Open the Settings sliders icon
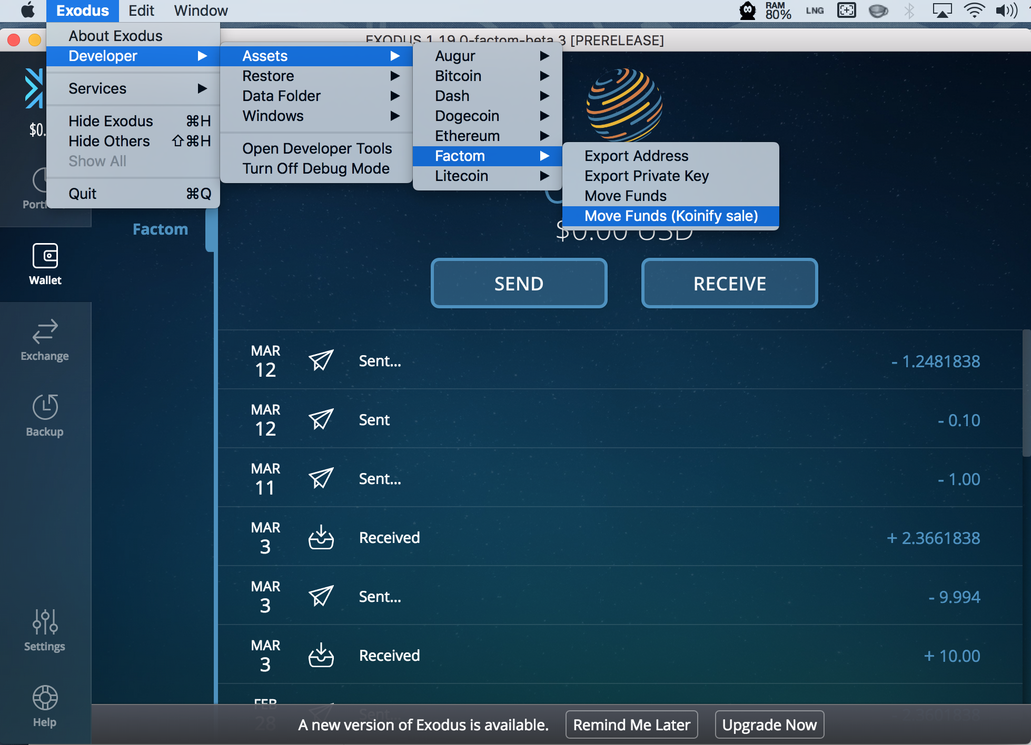 (x=45, y=621)
